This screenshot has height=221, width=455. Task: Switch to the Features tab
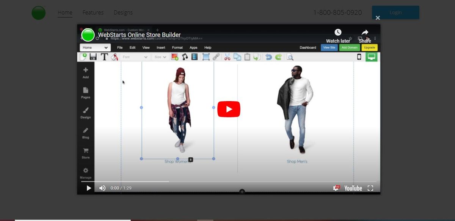click(93, 12)
